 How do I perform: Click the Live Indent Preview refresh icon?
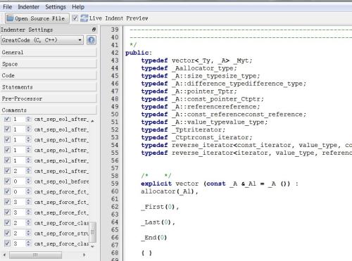(x=84, y=18)
